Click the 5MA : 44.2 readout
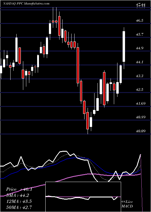The width and height of the screenshot is (151, 212). pyautogui.click(x=18, y=195)
